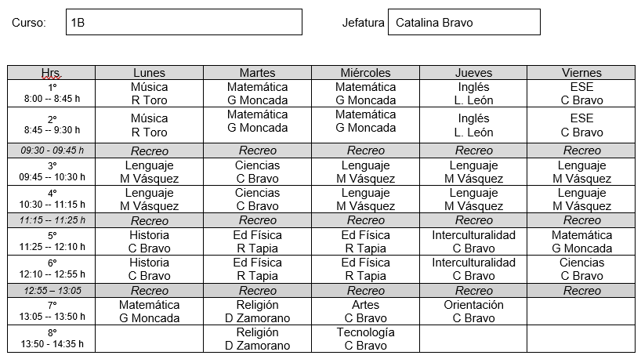The image size is (641, 359).
Task: Click the Jefatura field showing Catalina Bravo
Action: tap(463, 23)
